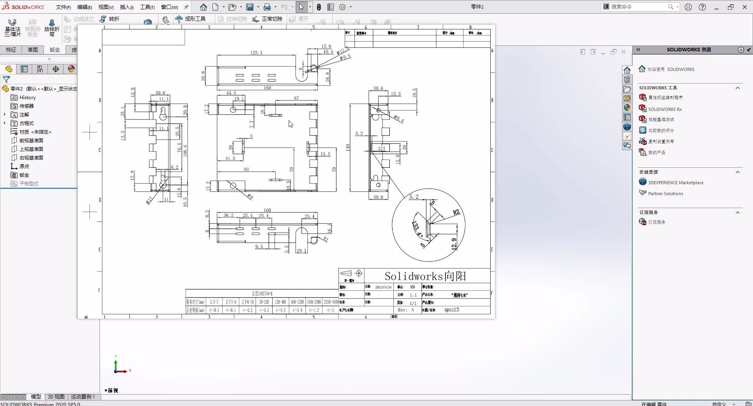Open 3DEXPERIENCE Marketplace

point(676,182)
